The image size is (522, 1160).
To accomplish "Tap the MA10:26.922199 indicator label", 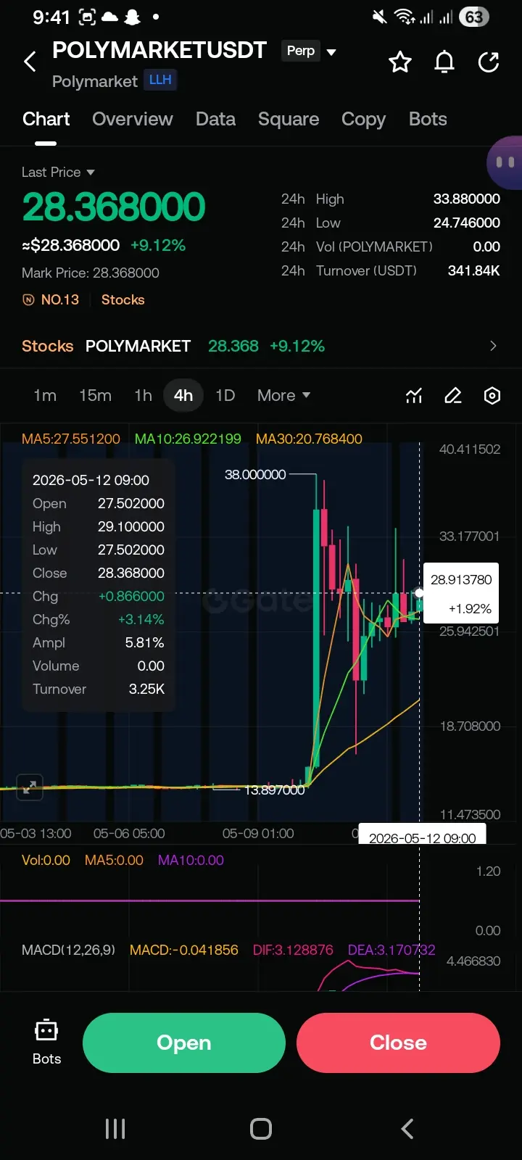I will point(188,439).
